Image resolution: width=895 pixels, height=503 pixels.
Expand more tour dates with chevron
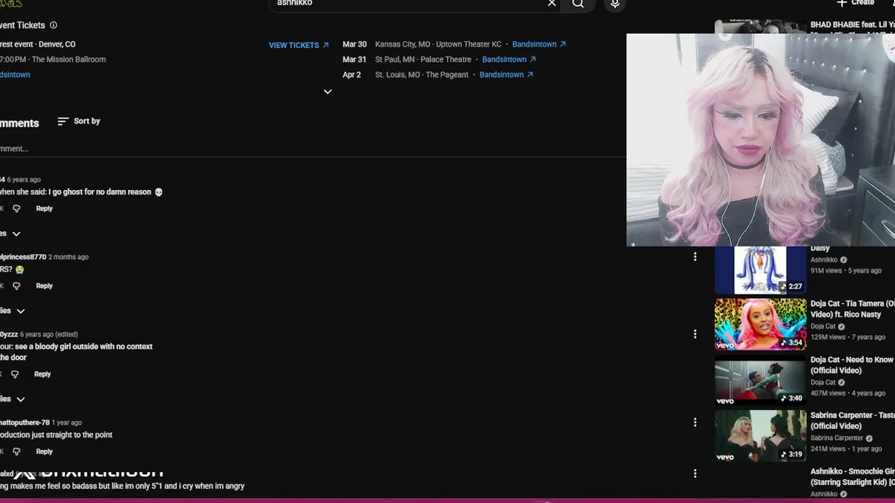327,92
